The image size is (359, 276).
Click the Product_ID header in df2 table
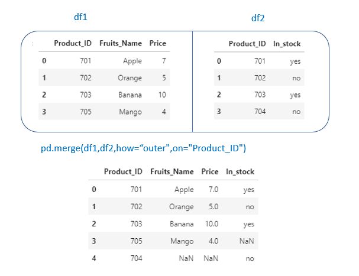[x=247, y=43]
